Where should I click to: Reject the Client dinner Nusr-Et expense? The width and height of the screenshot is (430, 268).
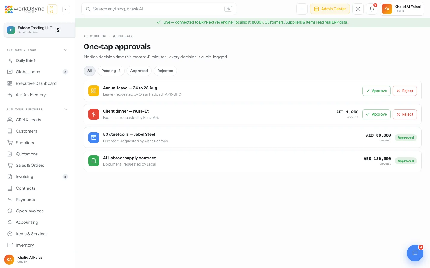pyautogui.click(x=405, y=114)
